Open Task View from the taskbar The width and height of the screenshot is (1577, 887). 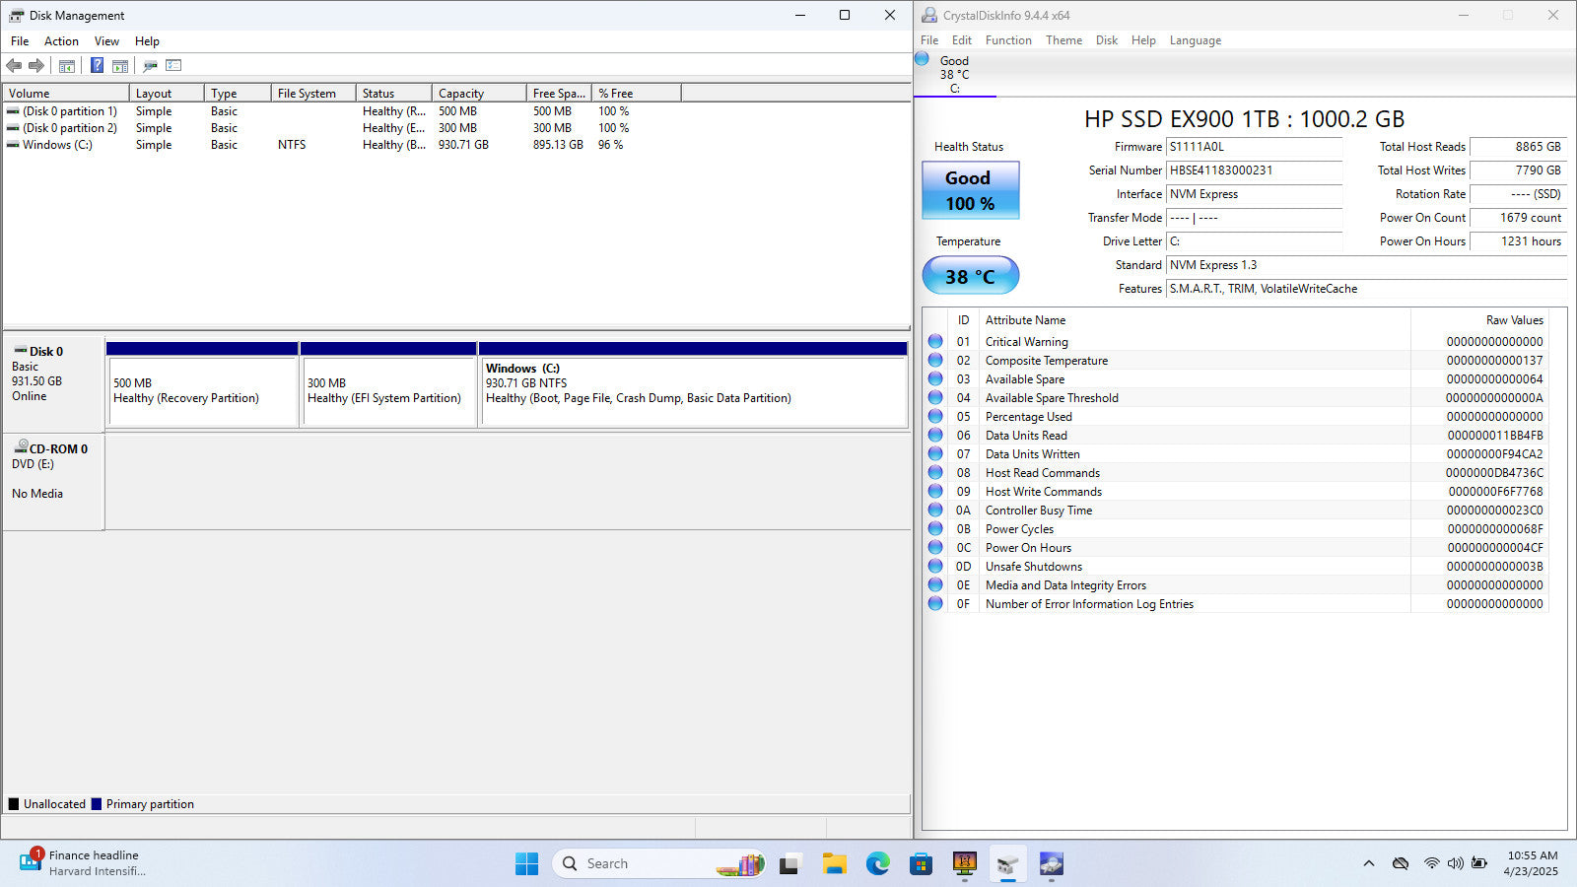coord(789,864)
